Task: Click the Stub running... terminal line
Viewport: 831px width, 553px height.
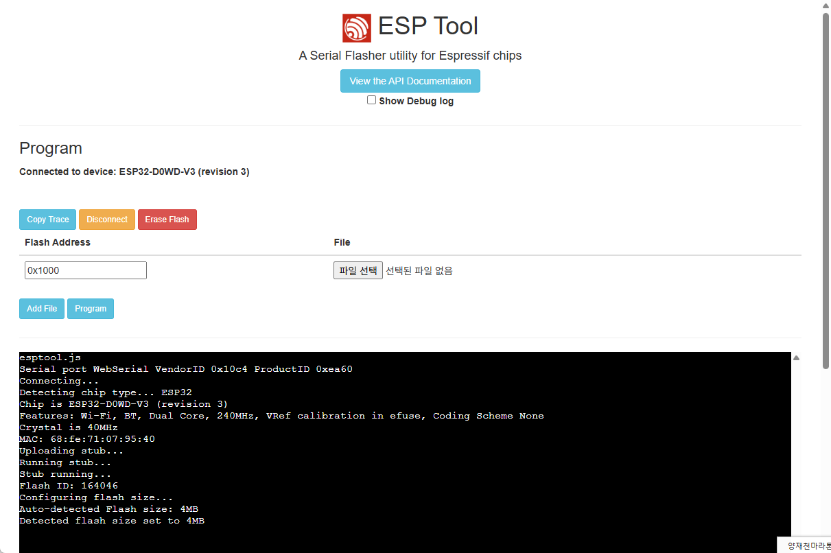Action: click(65, 474)
